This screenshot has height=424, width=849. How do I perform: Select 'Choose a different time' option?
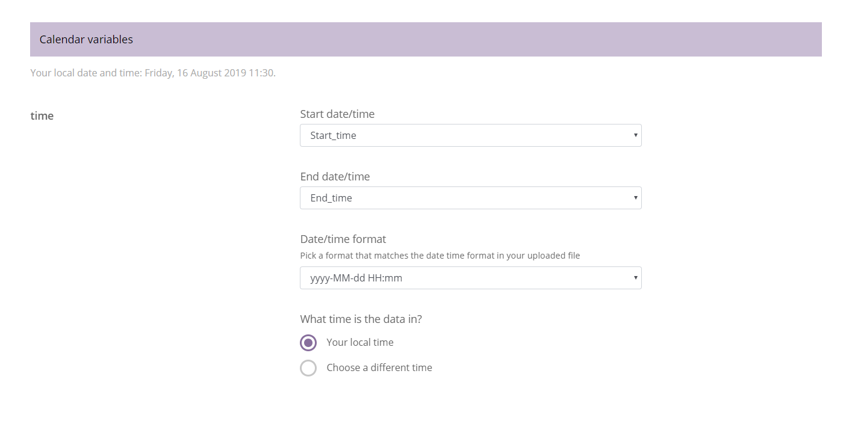(308, 367)
